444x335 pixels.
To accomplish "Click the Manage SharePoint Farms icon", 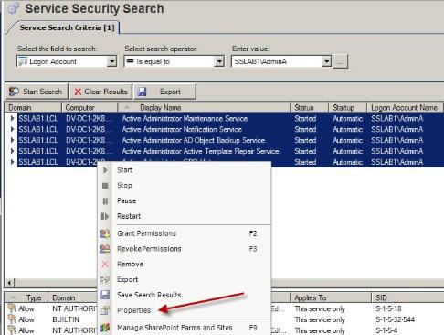I will coord(105,328).
